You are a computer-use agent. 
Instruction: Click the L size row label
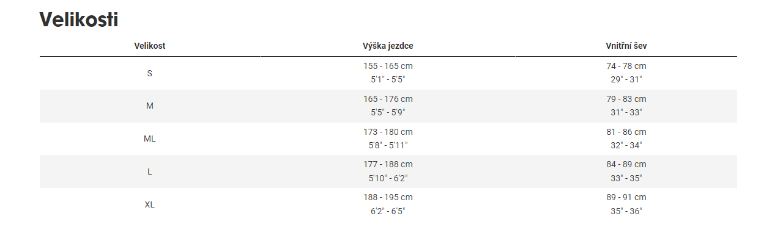pos(149,171)
